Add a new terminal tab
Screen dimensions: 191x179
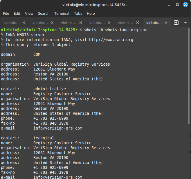click(176, 23)
